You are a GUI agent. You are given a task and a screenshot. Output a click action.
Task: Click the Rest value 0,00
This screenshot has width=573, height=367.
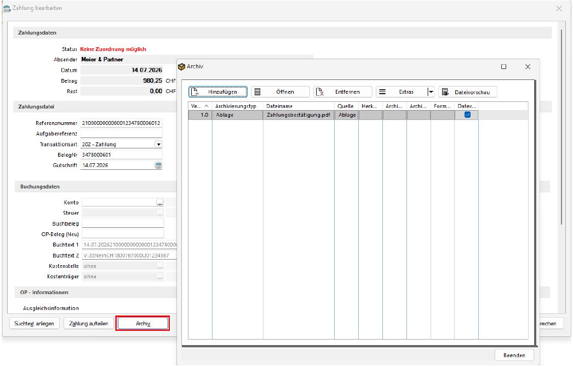(x=156, y=91)
